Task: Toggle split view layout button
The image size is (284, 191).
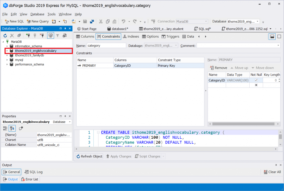Action: click(272, 36)
